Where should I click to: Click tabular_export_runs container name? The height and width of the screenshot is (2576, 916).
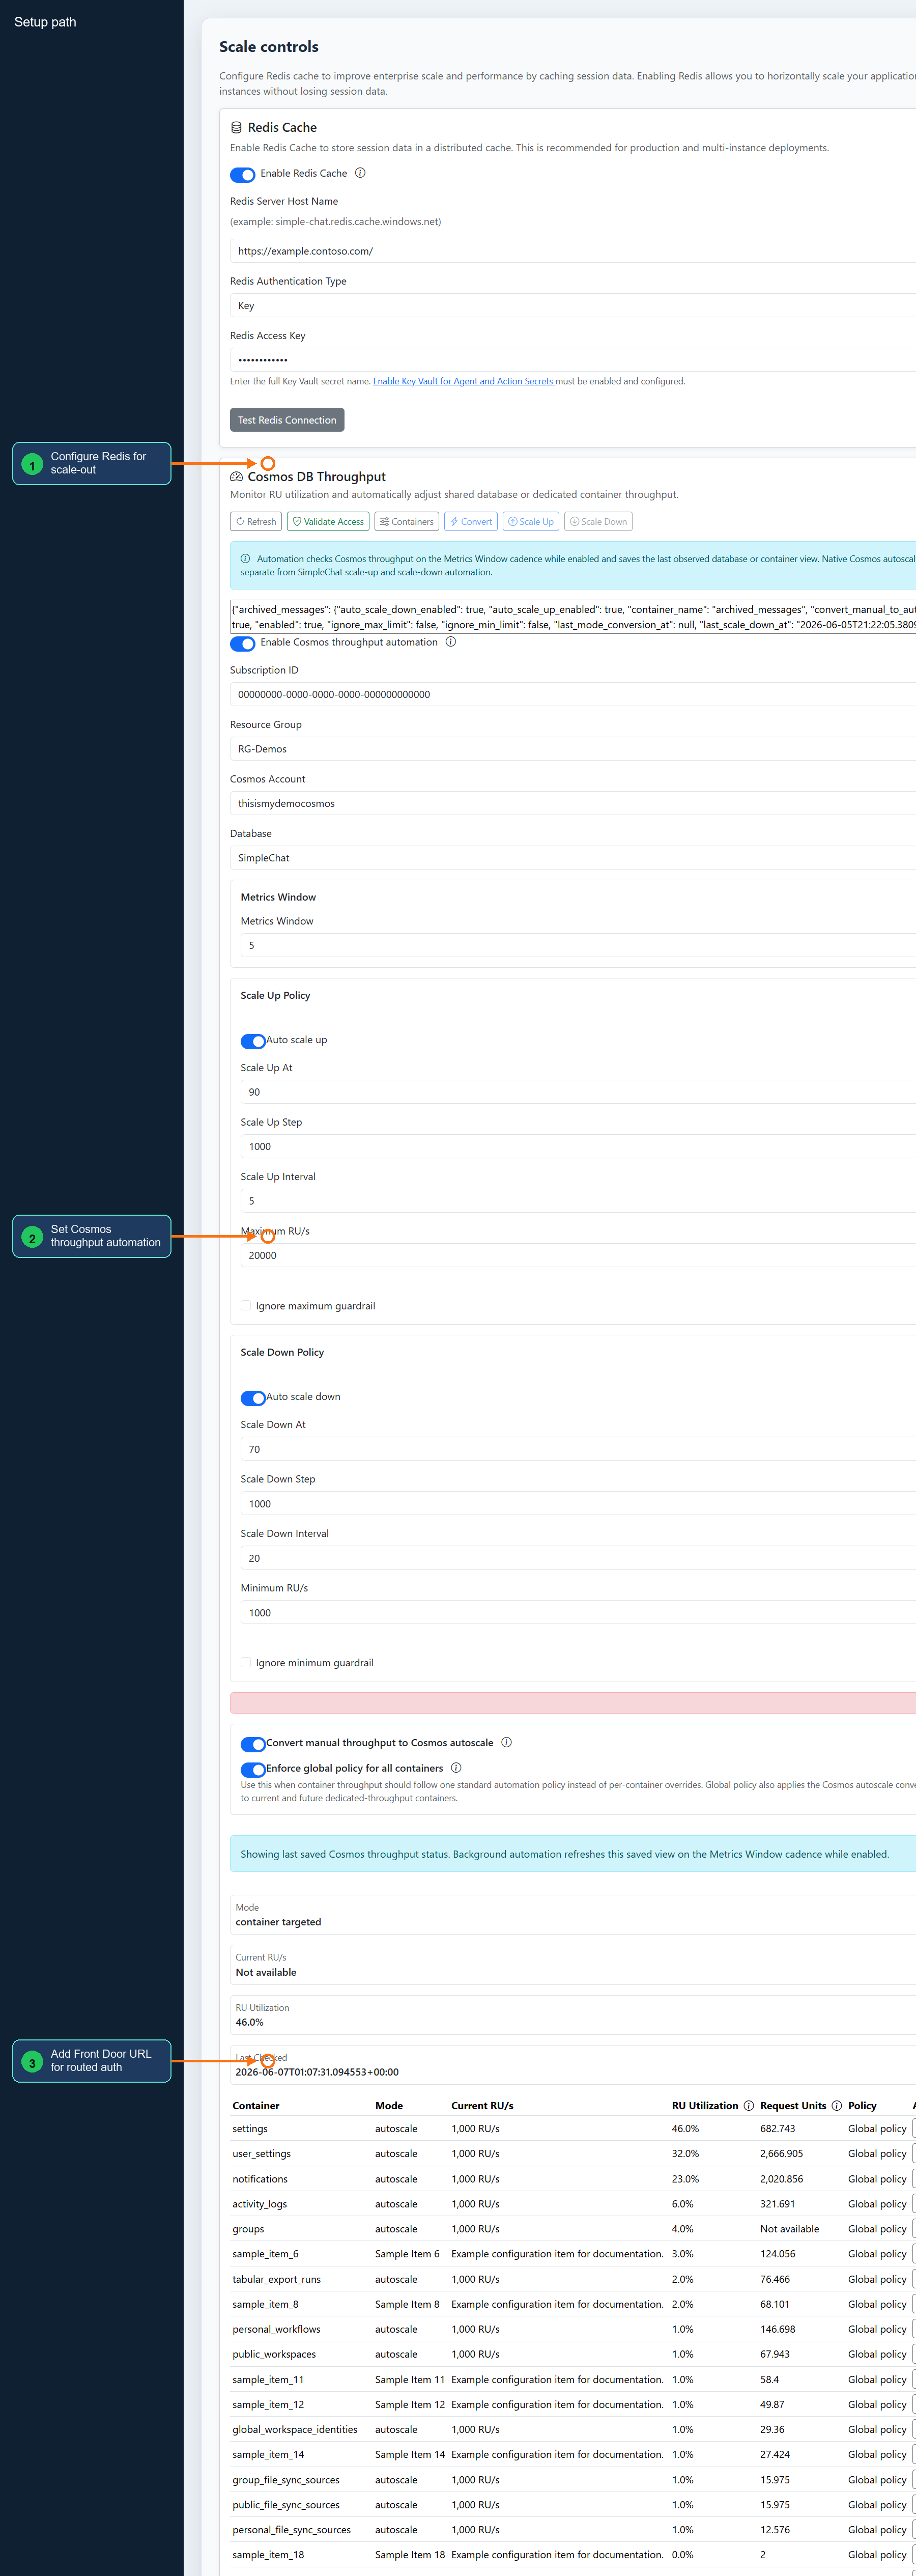tap(277, 2279)
